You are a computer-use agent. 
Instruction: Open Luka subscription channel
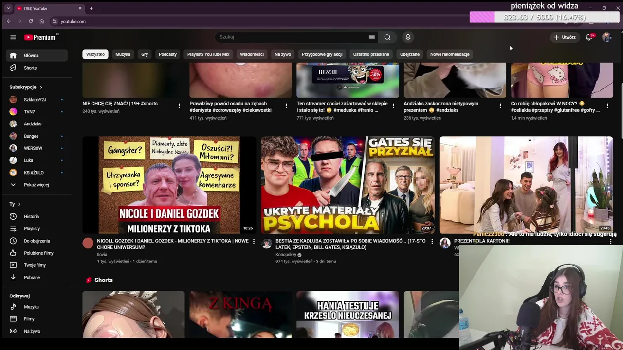point(37,160)
